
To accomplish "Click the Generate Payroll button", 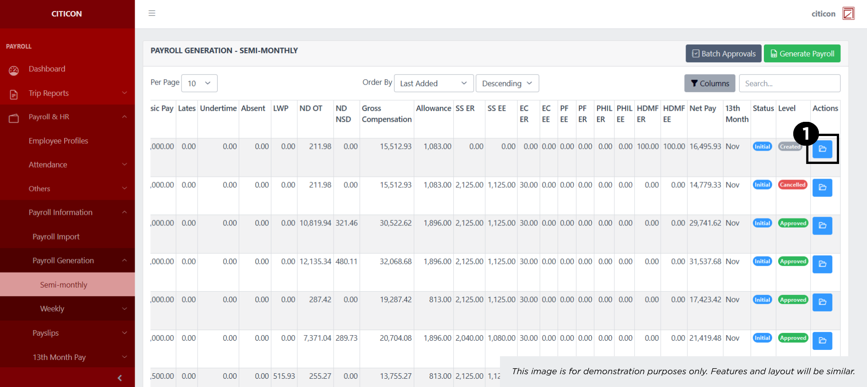I will coord(801,54).
